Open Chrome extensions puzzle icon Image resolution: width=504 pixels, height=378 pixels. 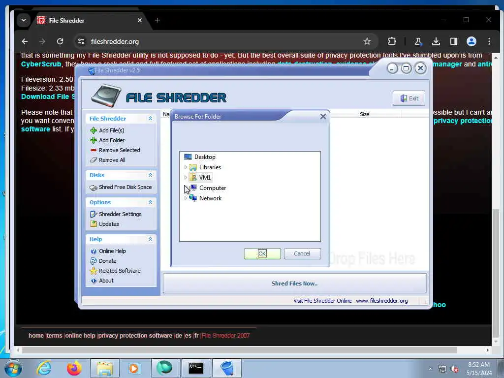(x=392, y=41)
